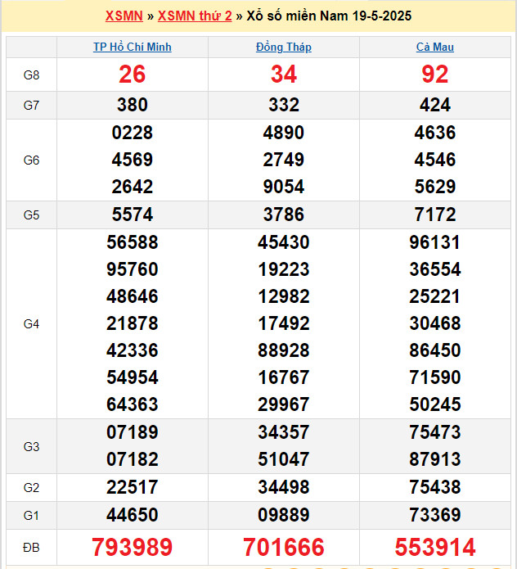This screenshot has height=569, width=517.
Task: Select the ĐB special prize 701666
Action: pyautogui.click(x=284, y=547)
